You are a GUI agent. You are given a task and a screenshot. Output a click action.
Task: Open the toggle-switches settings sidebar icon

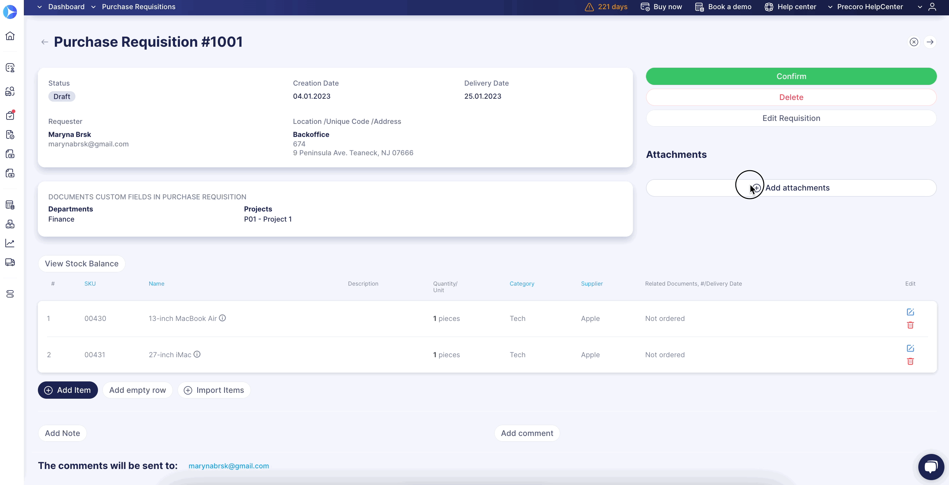pos(10,294)
